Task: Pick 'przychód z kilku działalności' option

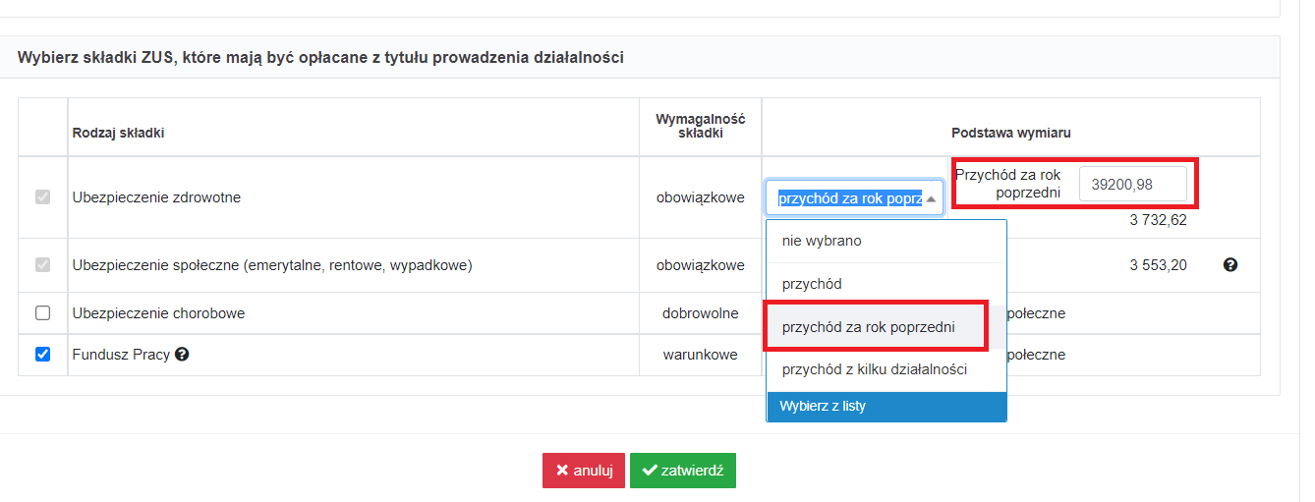Action: point(886,370)
